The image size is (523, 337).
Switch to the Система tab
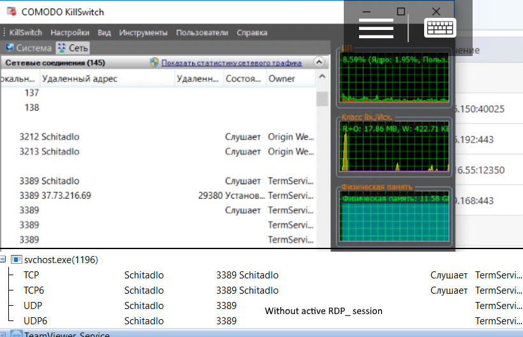[x=29, y=48]
